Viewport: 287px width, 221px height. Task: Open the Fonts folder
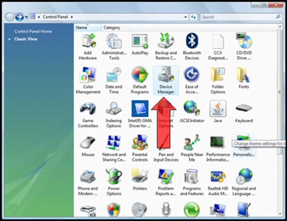243,78
